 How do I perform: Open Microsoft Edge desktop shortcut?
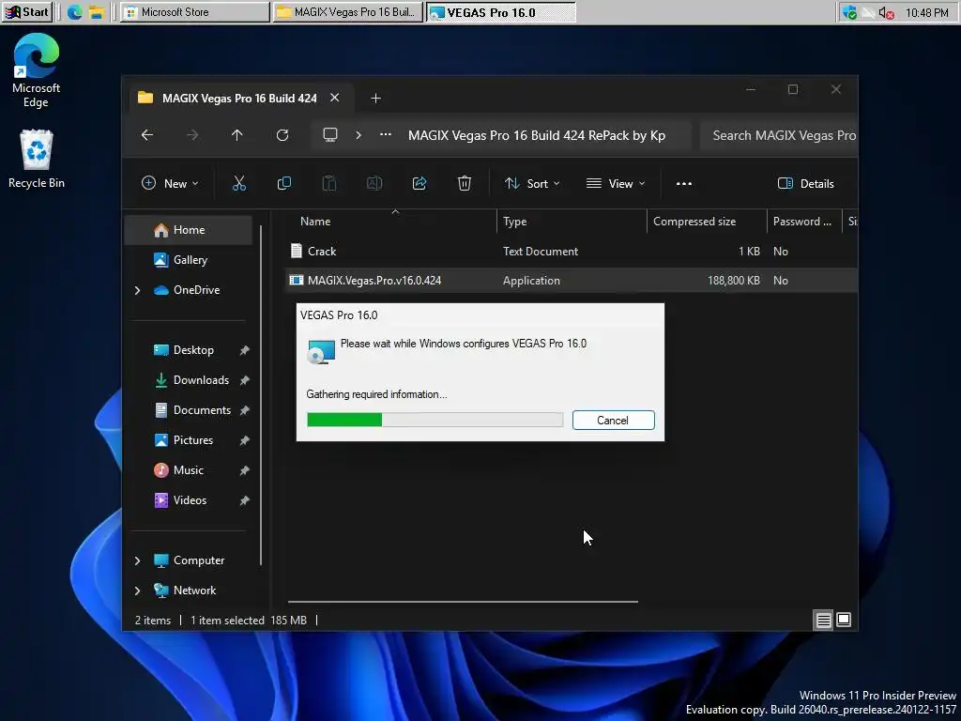(x=37, y=70)
